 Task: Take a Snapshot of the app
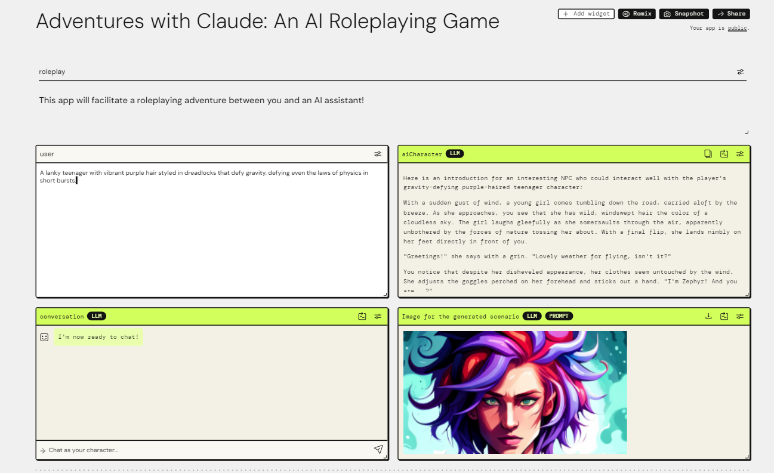pyautogui.click(x=683, y=13)
